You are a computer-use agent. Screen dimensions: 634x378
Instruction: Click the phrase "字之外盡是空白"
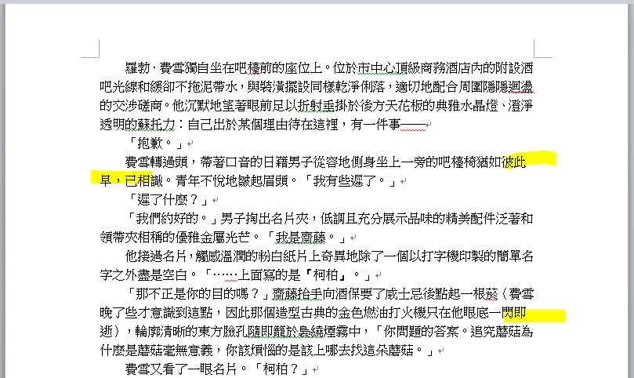tap(143, 274)
